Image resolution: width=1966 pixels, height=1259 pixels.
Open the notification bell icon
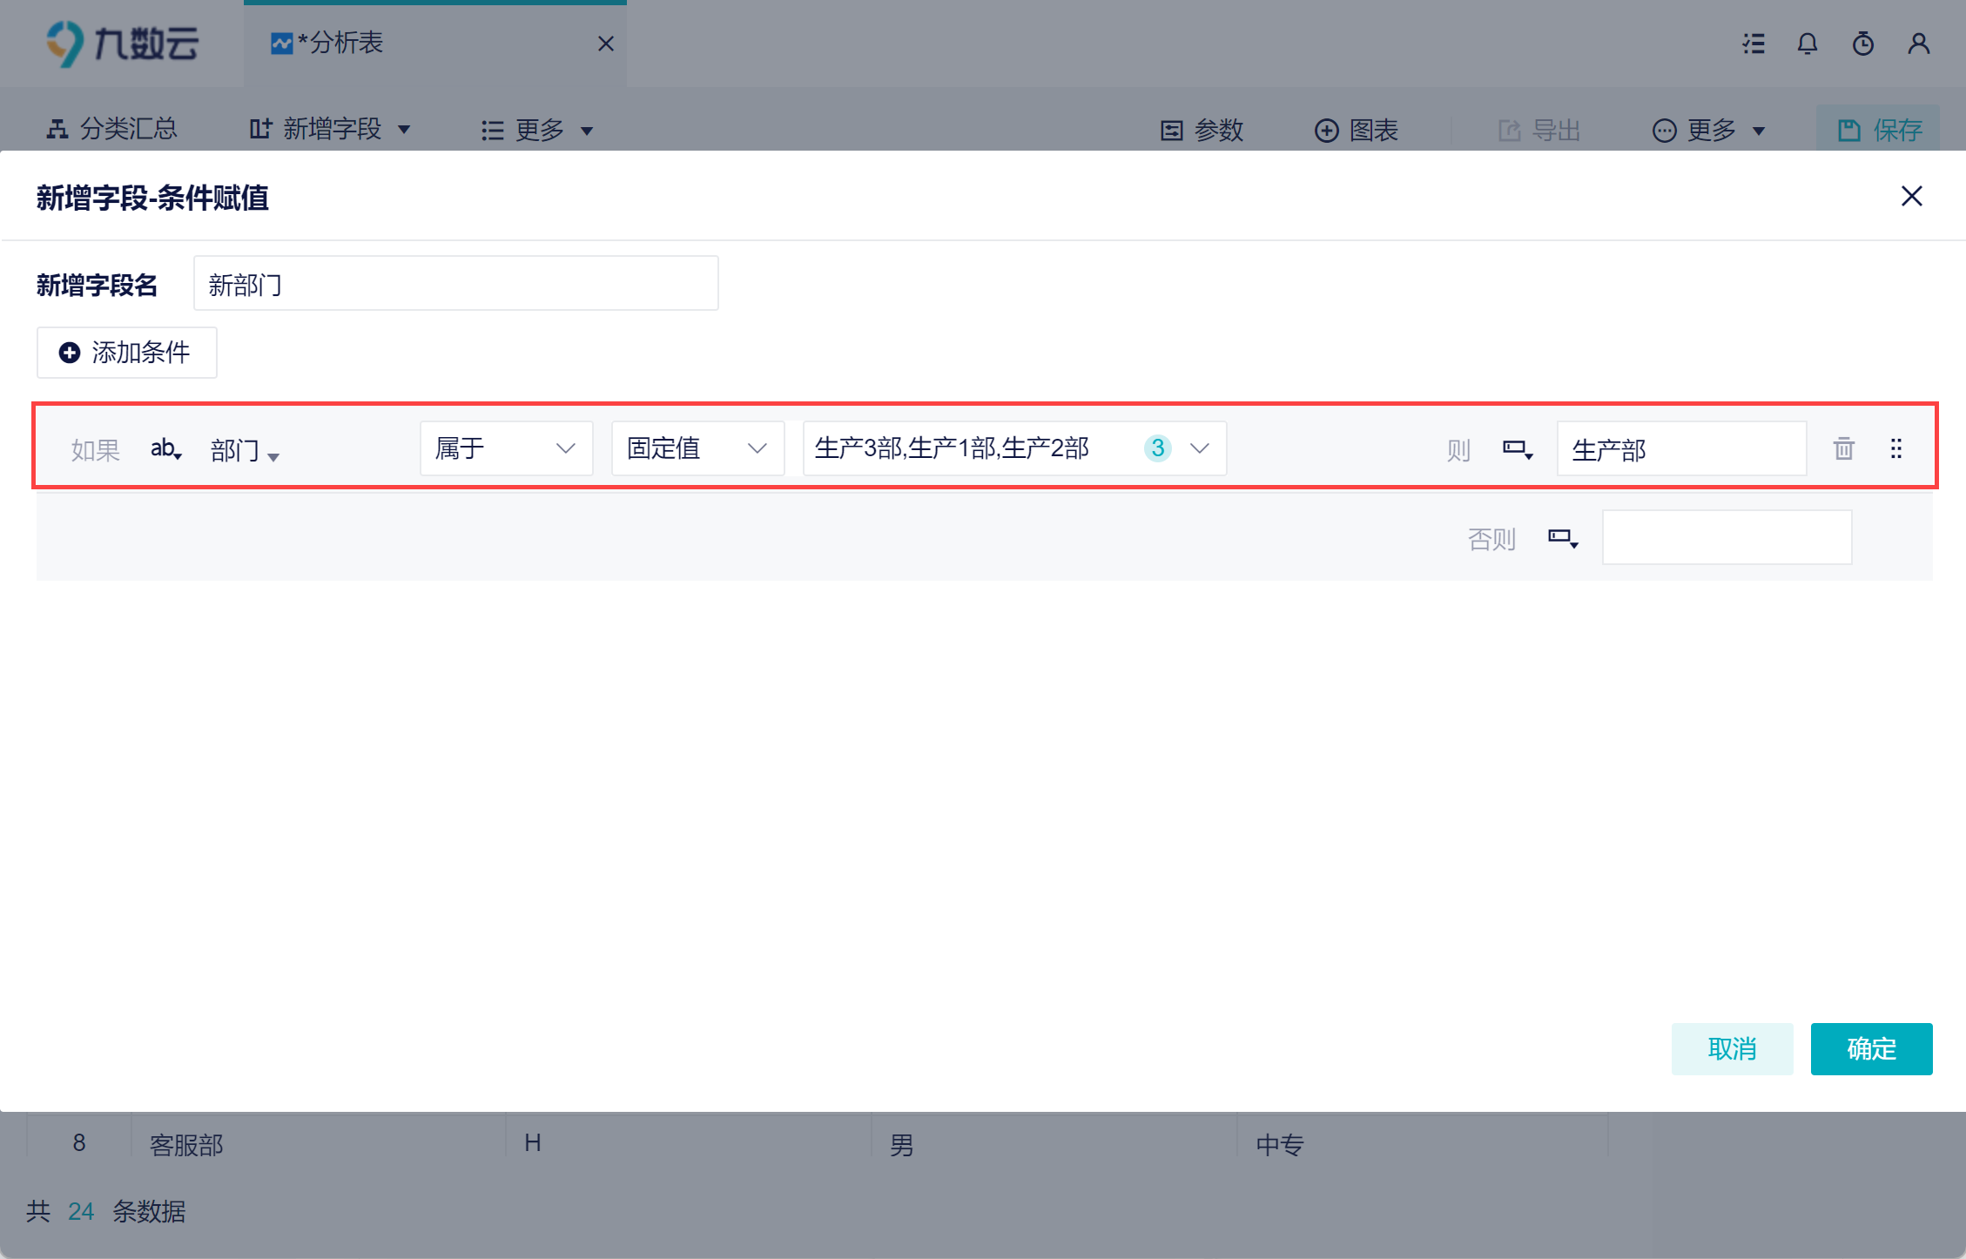pos(1808,44)
